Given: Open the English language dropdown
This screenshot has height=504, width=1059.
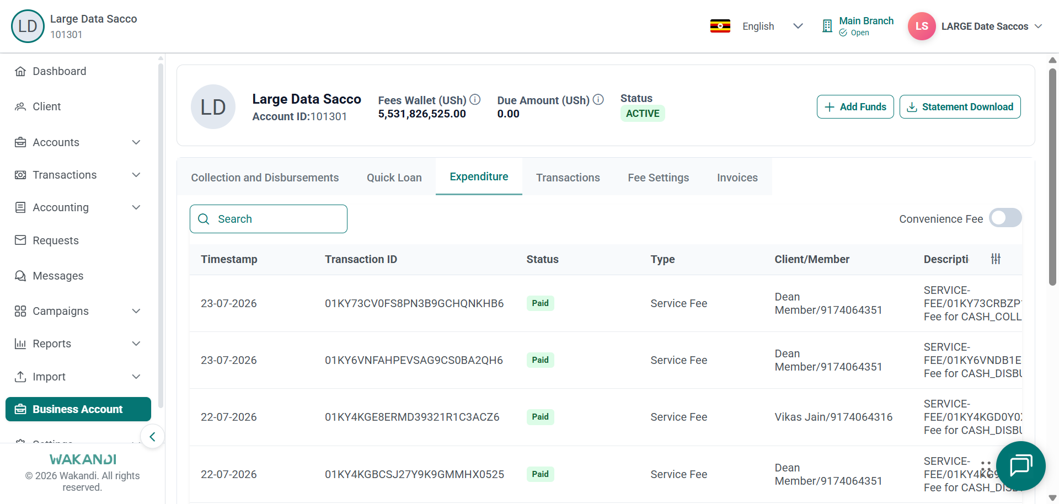Looking at the screenshot, I should [x=772, y=26].
